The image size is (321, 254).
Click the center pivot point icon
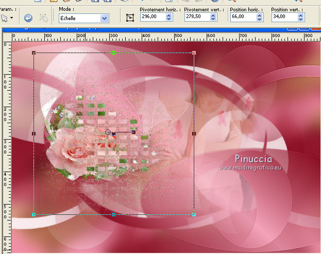click(x=130, y=18)
